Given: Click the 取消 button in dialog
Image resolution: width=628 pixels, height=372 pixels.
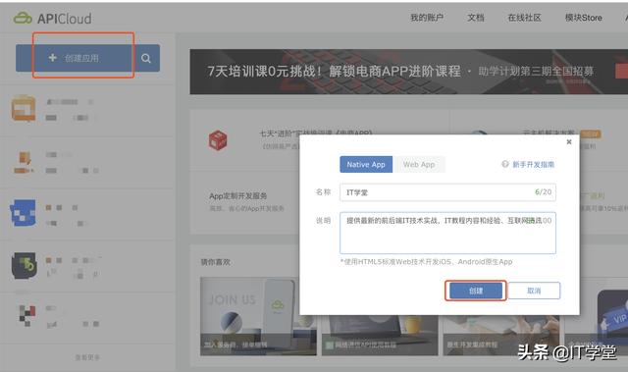Looking at the screenshot, I should (534, 291).
